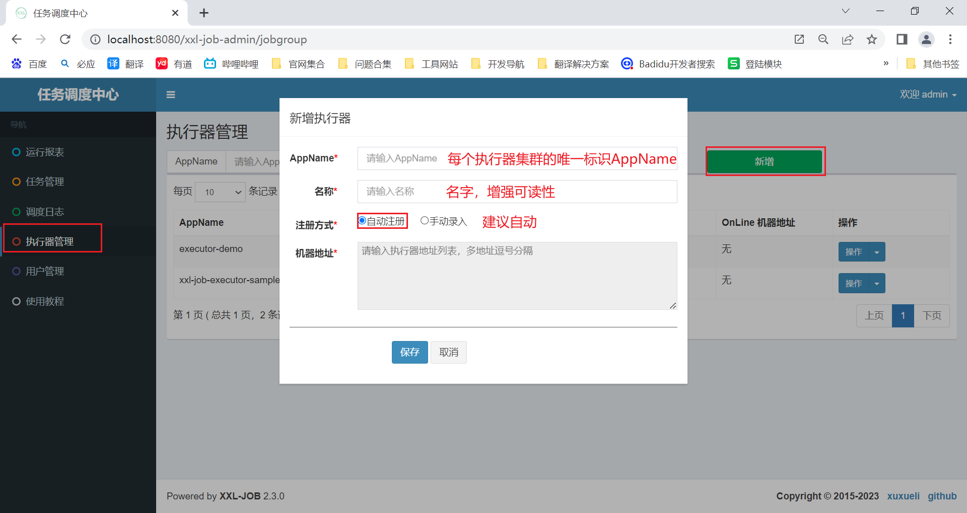Image resolution: width=967 pixels, height=513 pixels.
Task: Click the hamburger sidebar toggle icon
Action: (x=171, y=95)
